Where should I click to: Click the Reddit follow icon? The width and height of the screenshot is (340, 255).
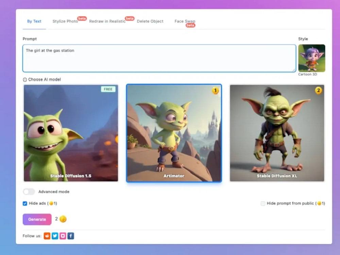coord(47,236)
